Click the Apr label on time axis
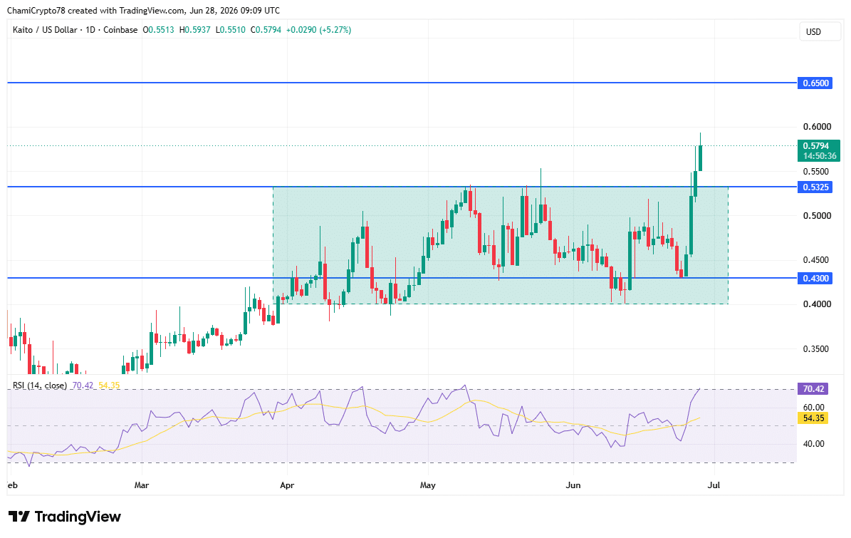 287,485
